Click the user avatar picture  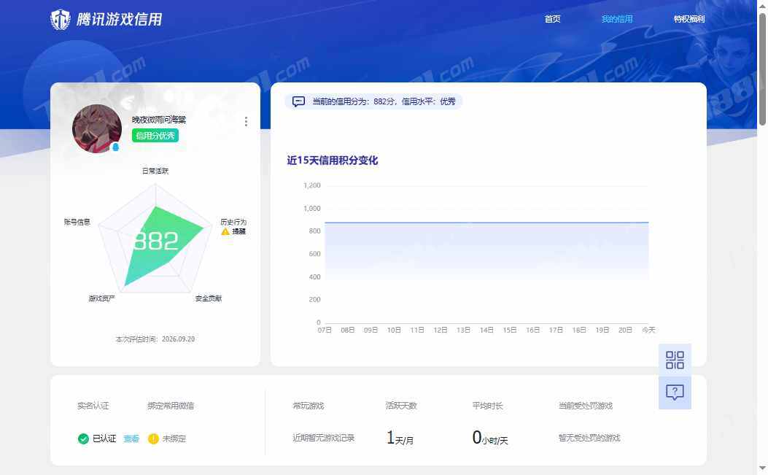click(x=97, y=128)
